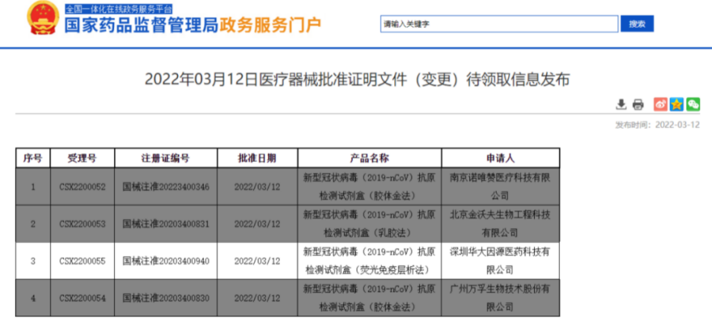This screenshot has height=320, width=712.
Task: Click the 受理号 column header
Action: 82,158
